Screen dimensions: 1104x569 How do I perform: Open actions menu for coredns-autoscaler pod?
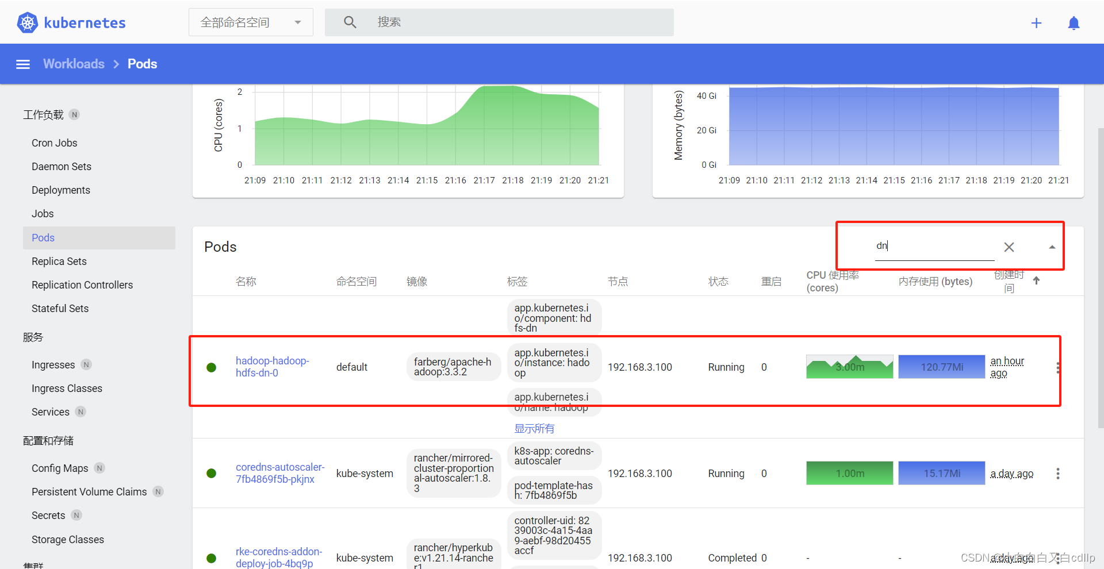point(1057,474)
